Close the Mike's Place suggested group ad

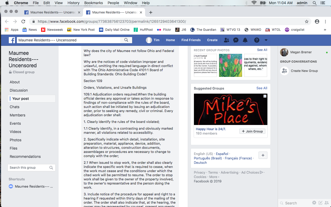coord(265,96)
